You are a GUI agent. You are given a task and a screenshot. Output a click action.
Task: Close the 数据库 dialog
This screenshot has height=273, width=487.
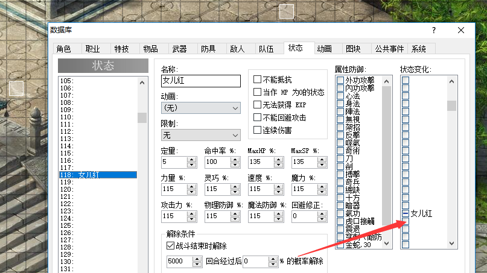pyautogui.click(x=461, y=30)
